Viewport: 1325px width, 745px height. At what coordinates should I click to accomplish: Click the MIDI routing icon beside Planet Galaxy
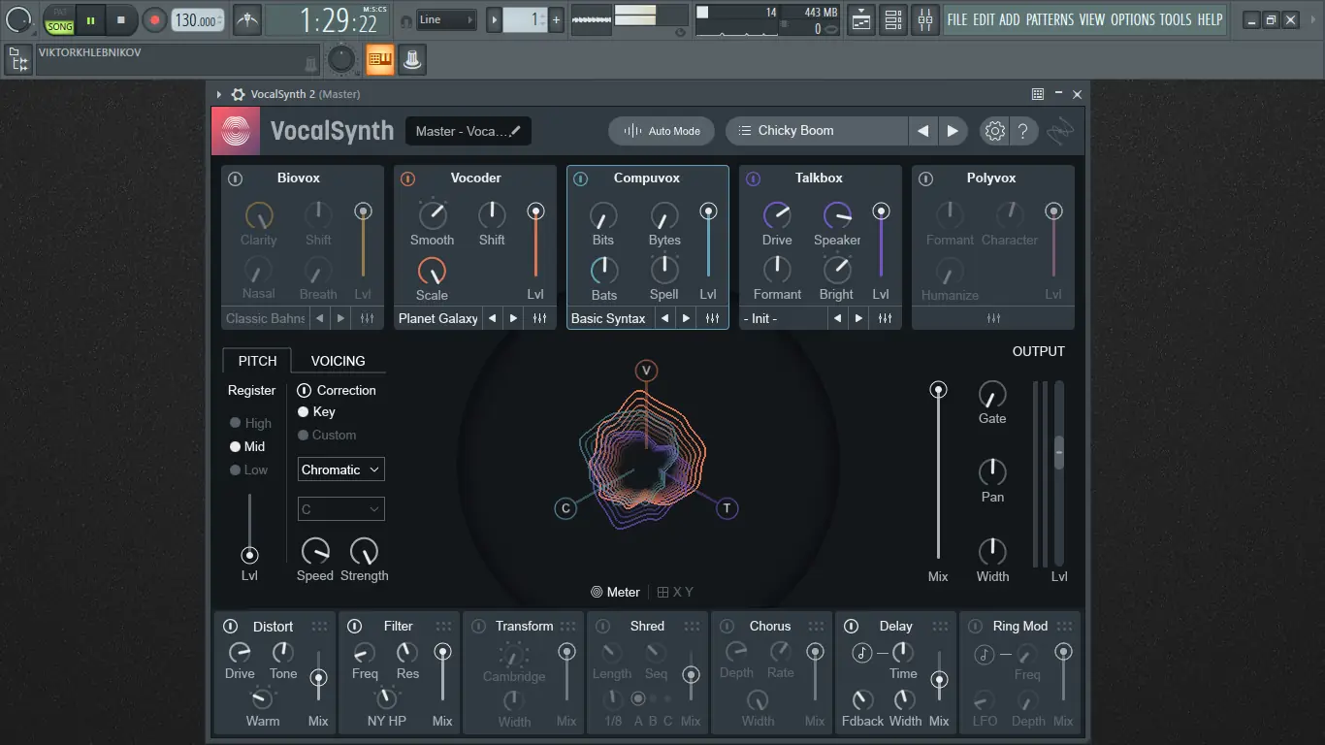pos(540,317)
